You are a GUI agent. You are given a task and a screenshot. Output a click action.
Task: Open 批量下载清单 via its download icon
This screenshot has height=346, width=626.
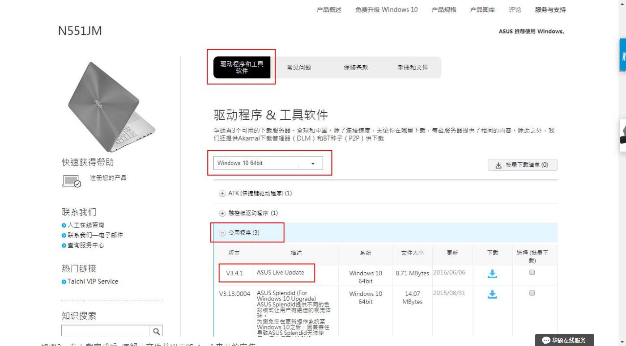tap(498, 165)
